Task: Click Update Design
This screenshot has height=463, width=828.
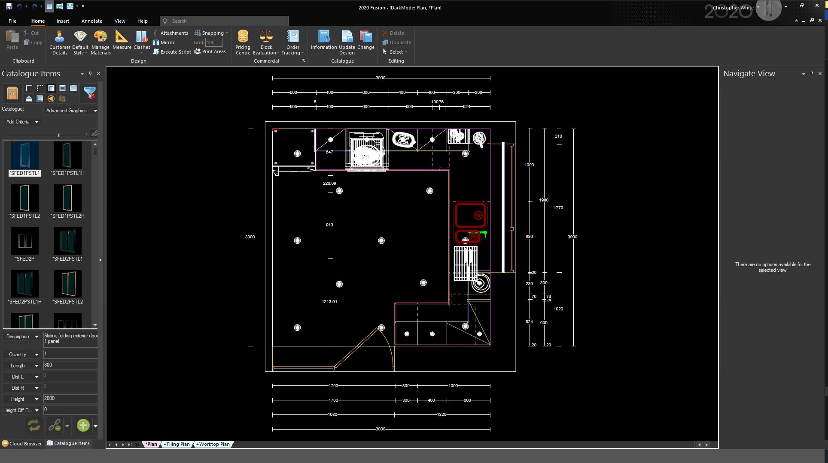Action: pyautogui.click(x=347, y=43)
